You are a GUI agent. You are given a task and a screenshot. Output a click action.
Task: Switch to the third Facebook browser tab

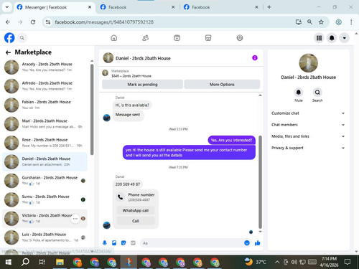tap(220, 7)
